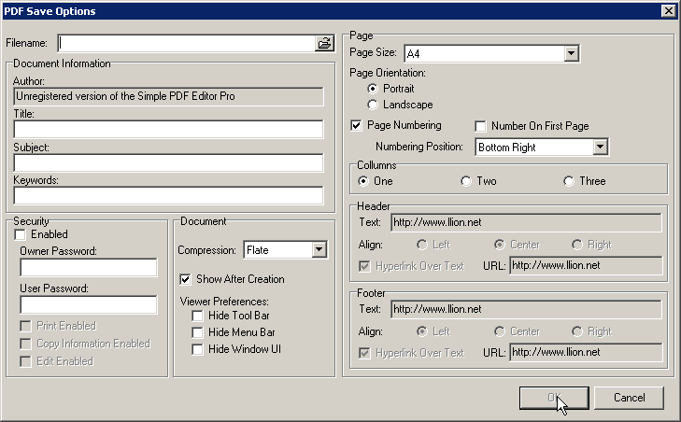Viewport: 681px width, 422px height.
Task: Uncheck Show After Creation
Action: (186, 279)
